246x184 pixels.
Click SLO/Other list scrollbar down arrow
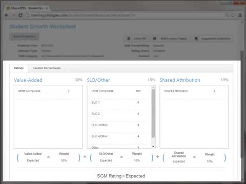click(153, 147)
